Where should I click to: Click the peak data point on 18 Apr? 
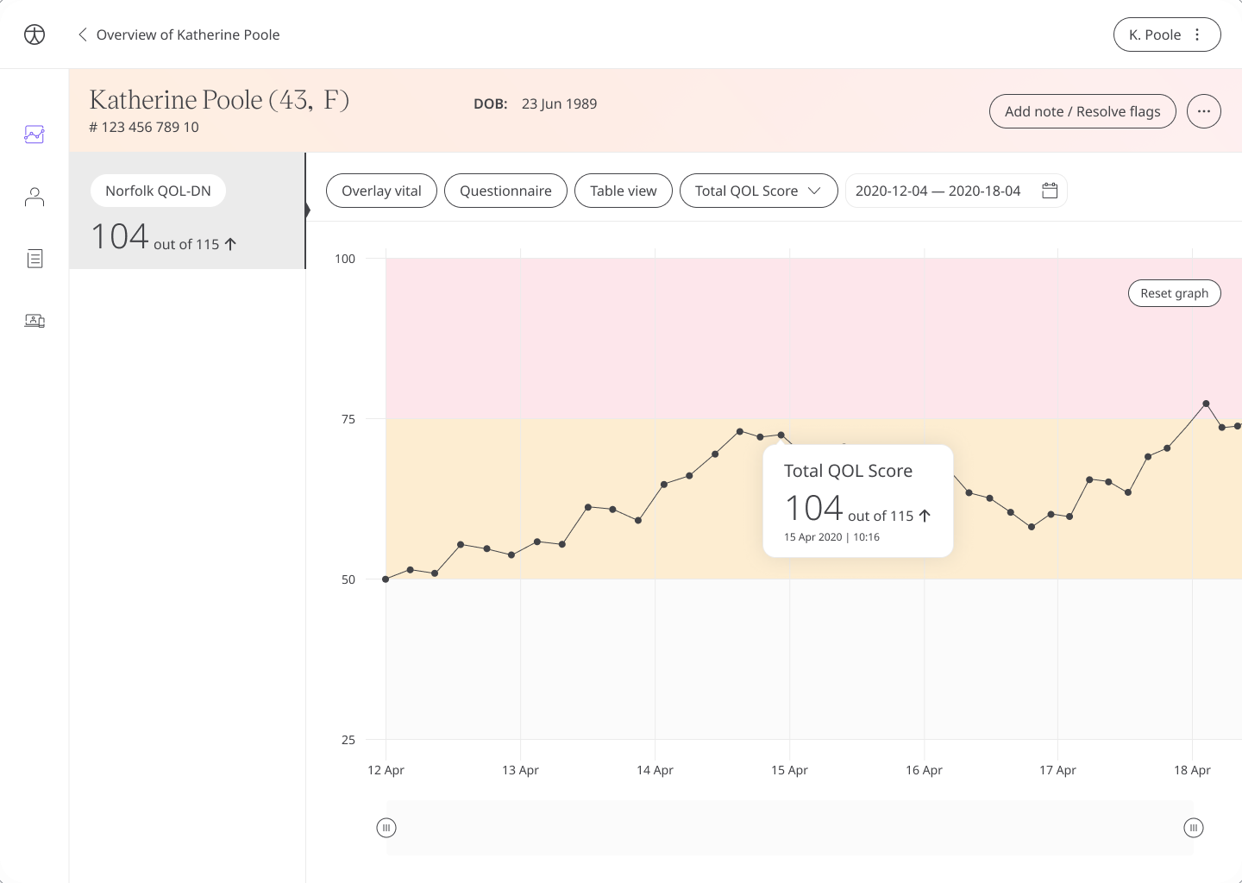tap(1206, 404)
